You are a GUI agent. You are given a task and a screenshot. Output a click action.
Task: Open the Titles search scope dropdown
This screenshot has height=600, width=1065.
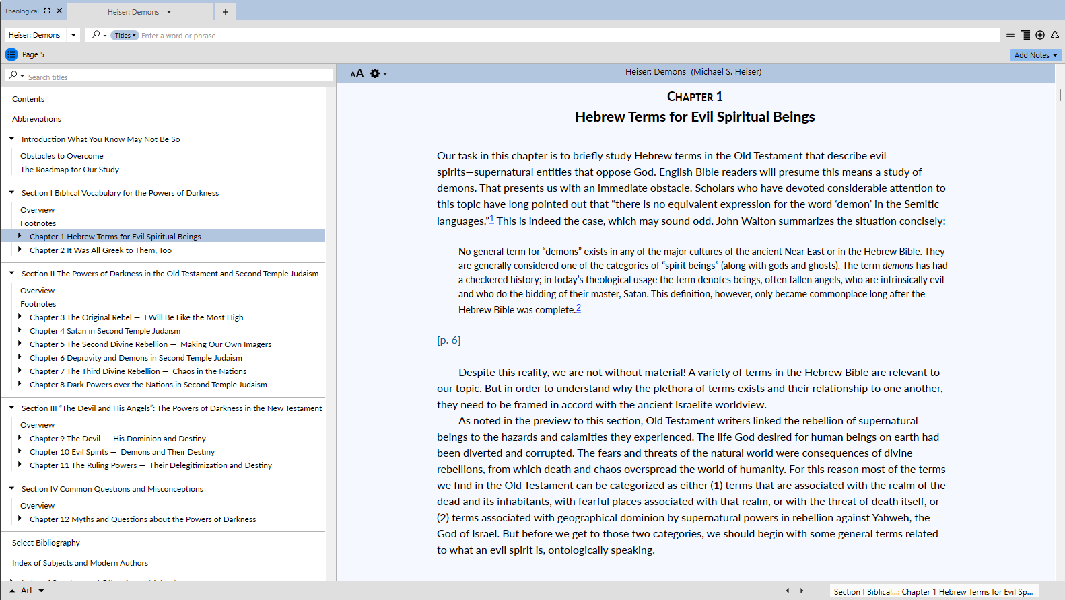(x=125, y=36)
